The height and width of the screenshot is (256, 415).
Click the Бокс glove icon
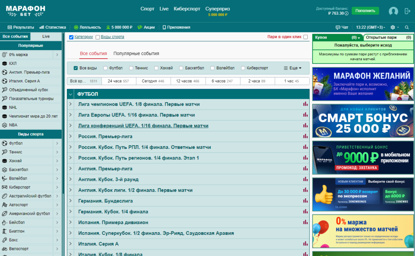[4, 240]
